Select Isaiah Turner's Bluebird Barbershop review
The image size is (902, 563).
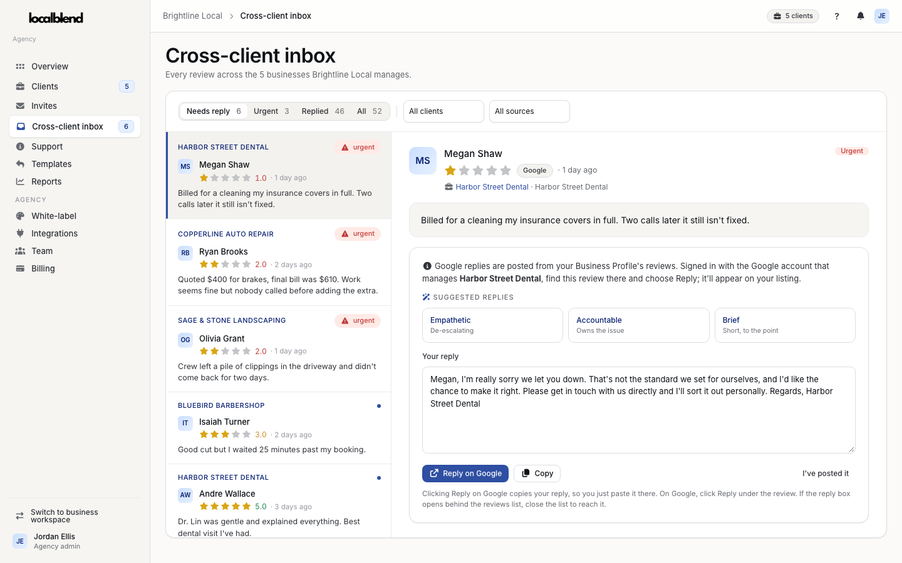(279, 429)
